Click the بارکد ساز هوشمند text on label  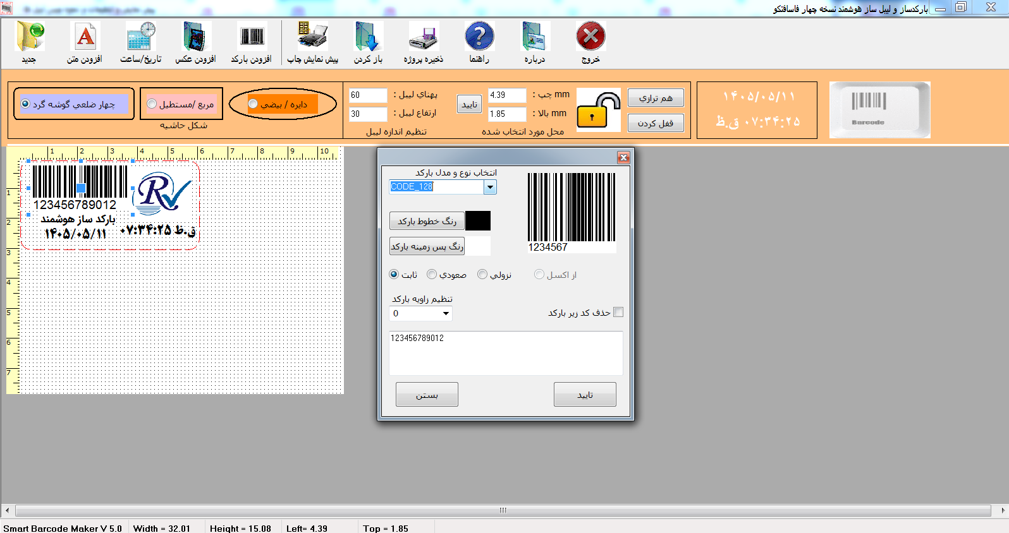pos(78,219)
